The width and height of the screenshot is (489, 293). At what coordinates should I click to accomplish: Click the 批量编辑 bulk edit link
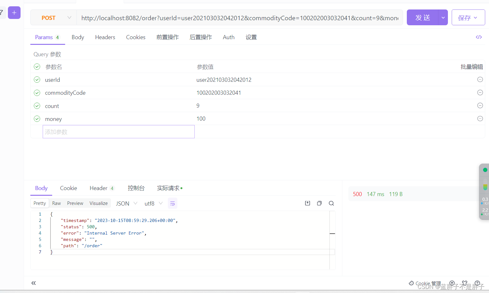[472, 67]
